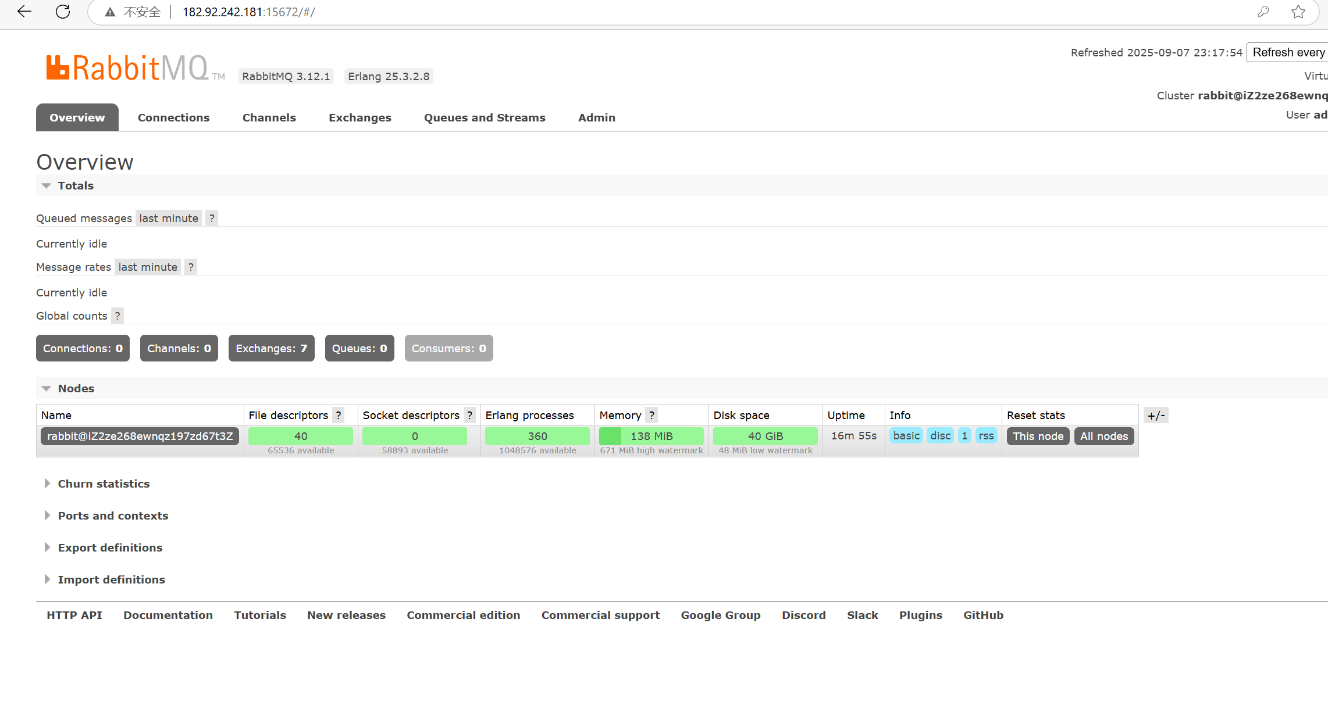Reset stats for All nodes
This screenshot has height=716, width=1328.
(1104, 436)
